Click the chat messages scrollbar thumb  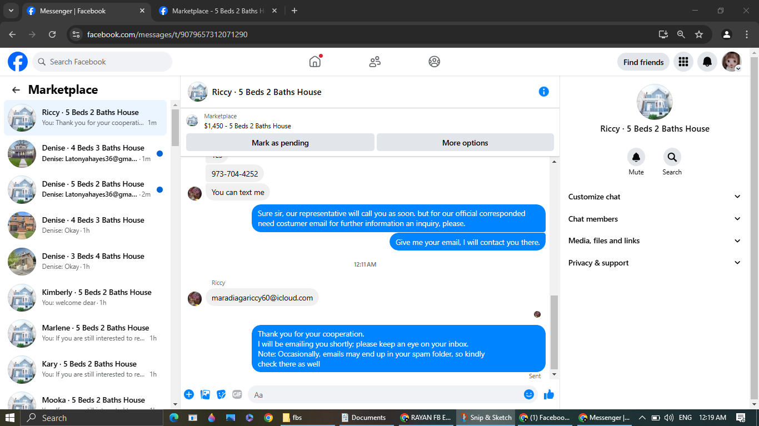click(x=554, y=332)
